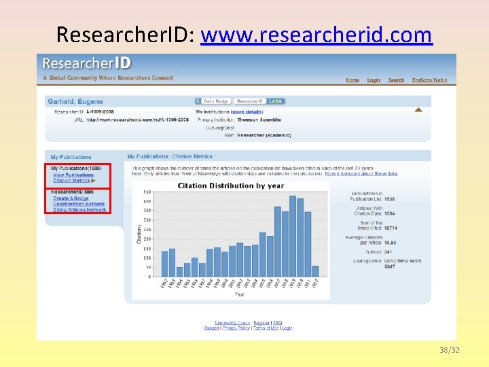
Task: Click the Citation Distribution by year chart title
Action: [231, 186]
